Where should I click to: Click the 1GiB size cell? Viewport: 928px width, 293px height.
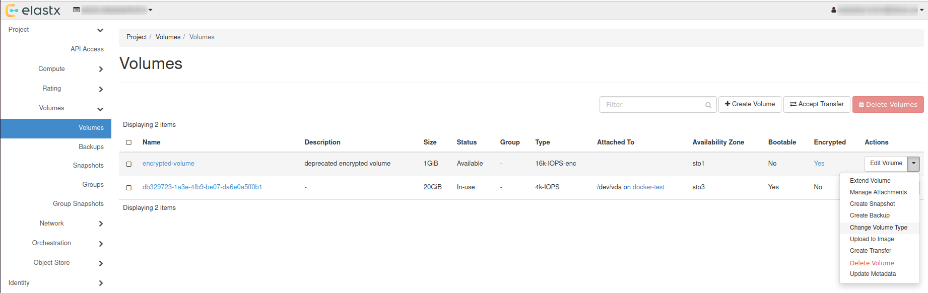[431, 164]
